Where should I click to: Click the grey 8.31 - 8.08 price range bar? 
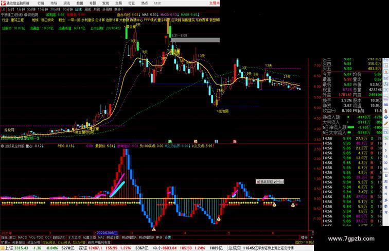tap(195, 40)
